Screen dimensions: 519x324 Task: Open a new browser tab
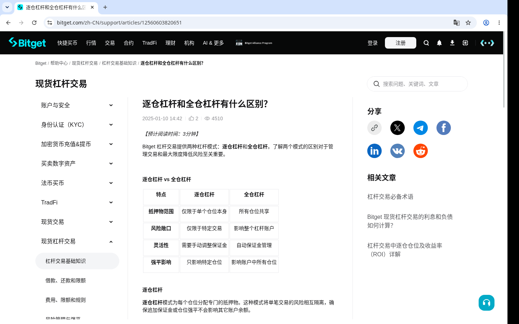[x=105, y=7]
